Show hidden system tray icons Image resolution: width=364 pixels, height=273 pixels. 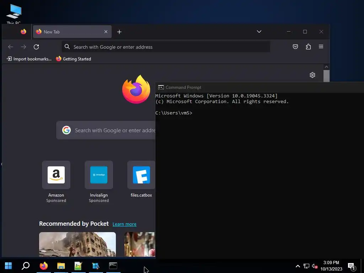[298, 266]
